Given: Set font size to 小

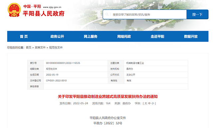Looking at the screenshot, I should [153, 103].
